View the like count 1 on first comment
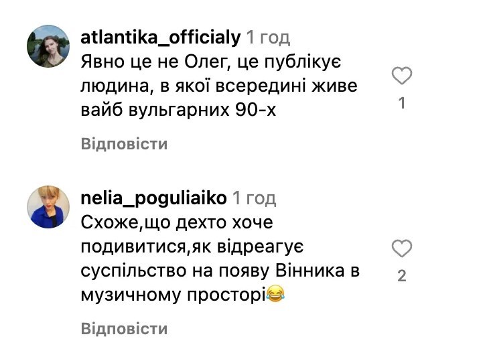The width and height of the screenshot is (483, 357). [x=402, y=103]
